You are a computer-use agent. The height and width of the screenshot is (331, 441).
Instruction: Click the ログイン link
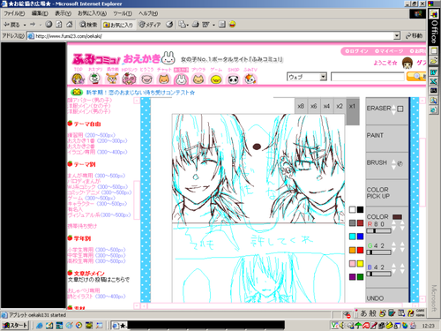356,51
